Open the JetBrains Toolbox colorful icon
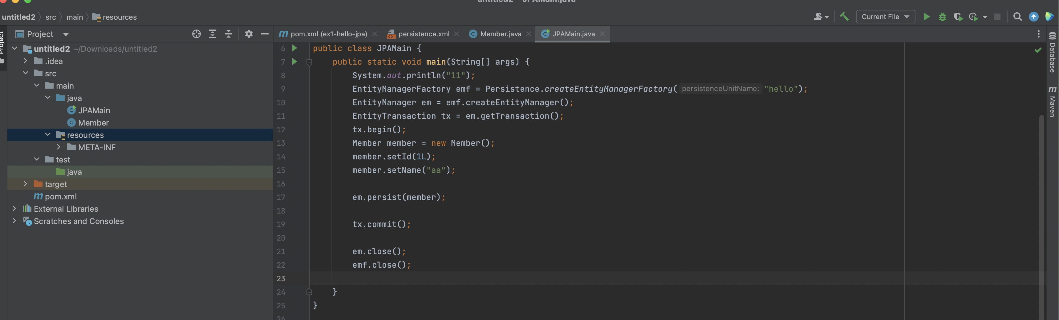The width and height of the screenshot is (1059, 320). (1049, 17)
